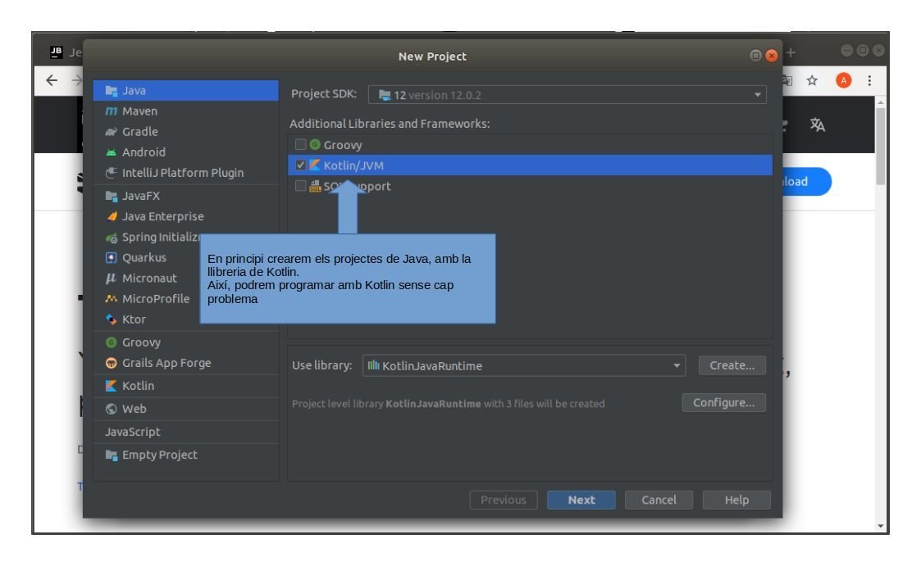Select the Java project type icon

coord(111,90)
